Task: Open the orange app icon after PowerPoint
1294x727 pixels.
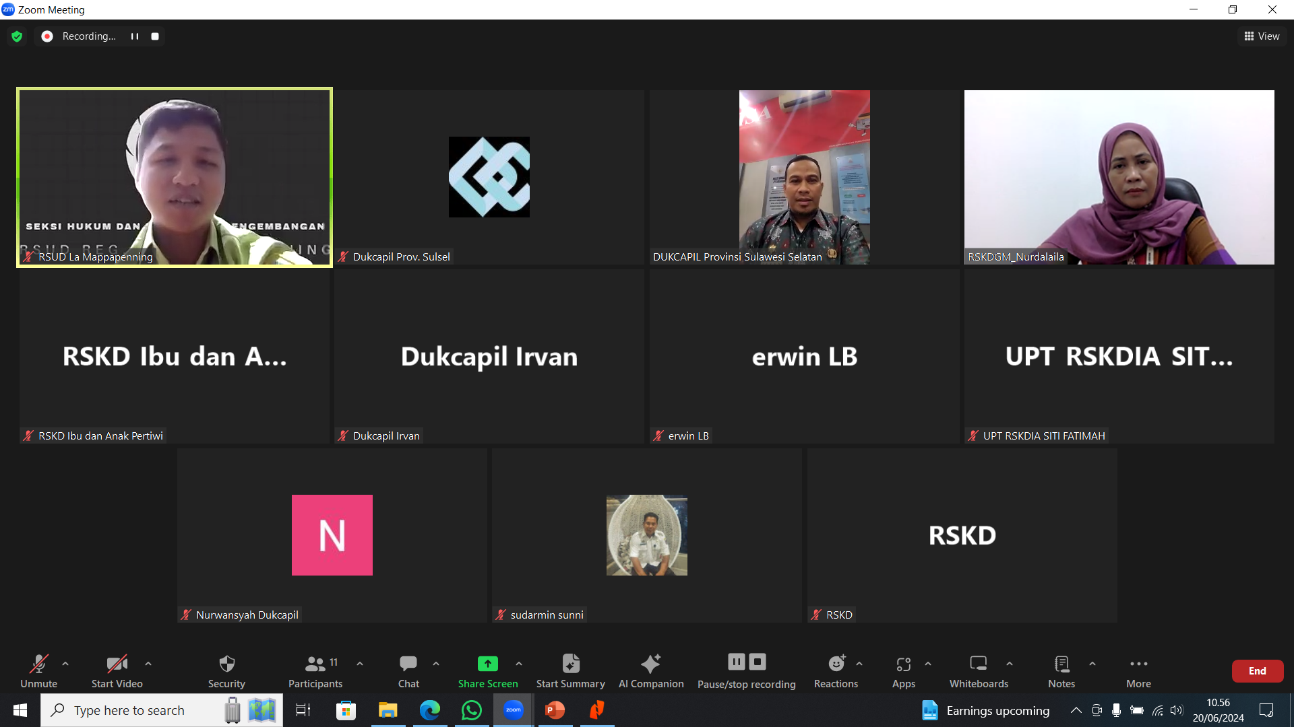Action: pyautogui.click(x=597, y=710)
